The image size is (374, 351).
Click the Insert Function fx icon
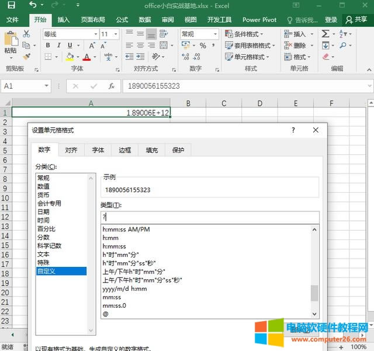(x=111, y=86)
